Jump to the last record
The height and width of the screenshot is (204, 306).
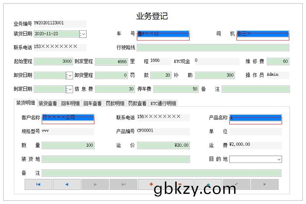point(123,184)
